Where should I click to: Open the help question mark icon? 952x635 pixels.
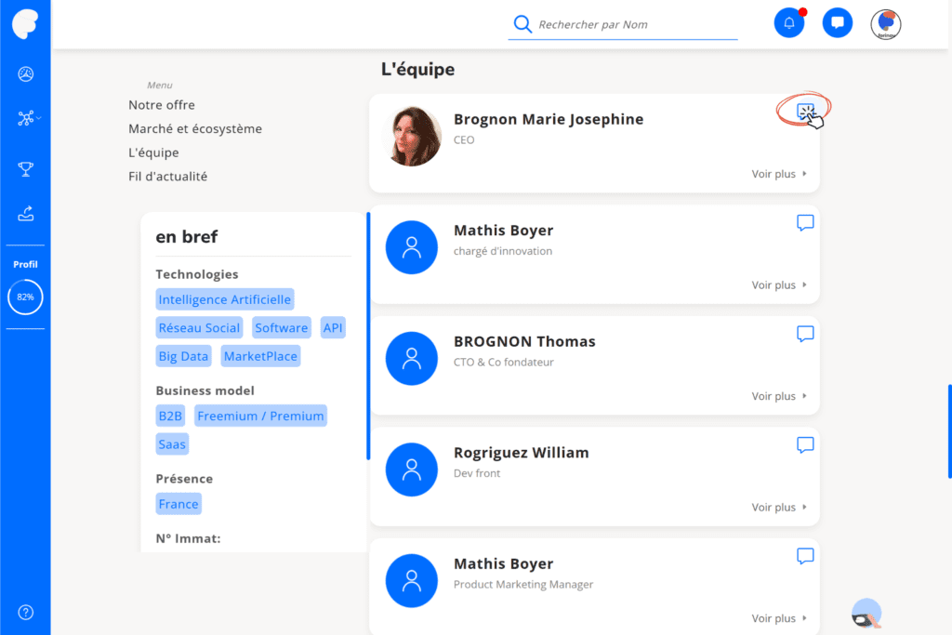[x=25, y=612]
